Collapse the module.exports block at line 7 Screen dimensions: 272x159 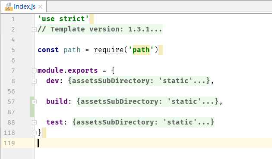point(34,71)
